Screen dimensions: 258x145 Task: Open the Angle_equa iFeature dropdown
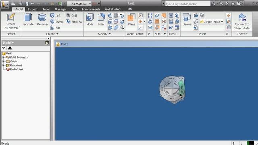tap(222, 22)
